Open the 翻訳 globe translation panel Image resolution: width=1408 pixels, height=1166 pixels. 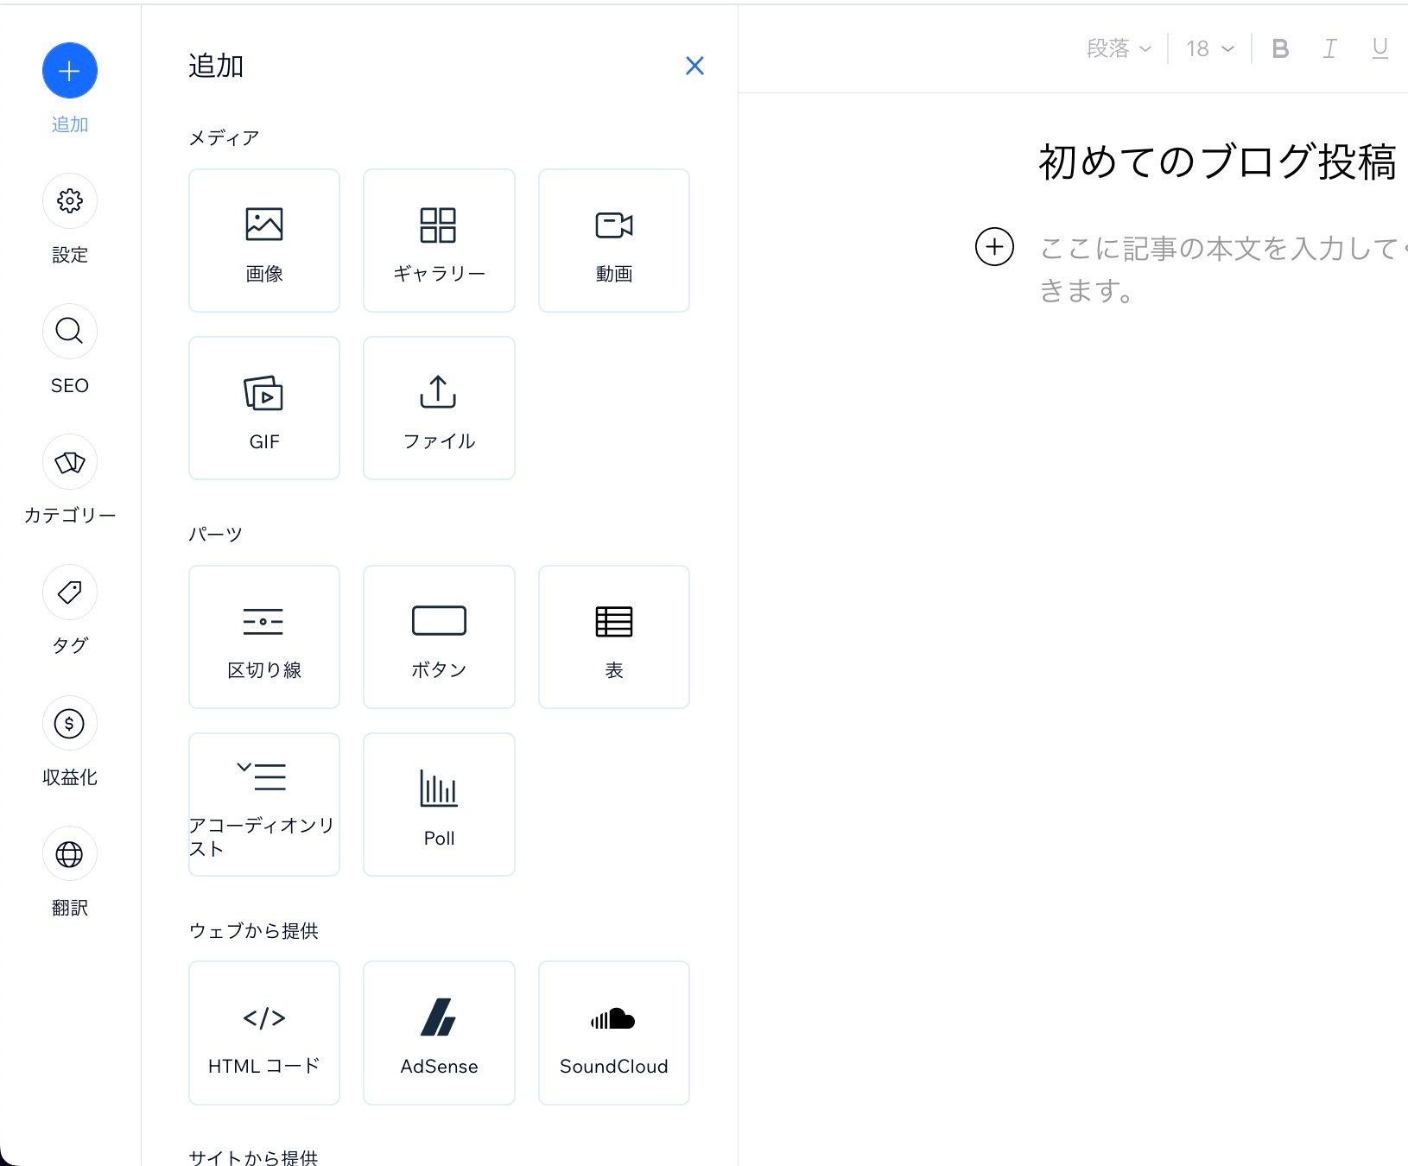click(70, 854)
